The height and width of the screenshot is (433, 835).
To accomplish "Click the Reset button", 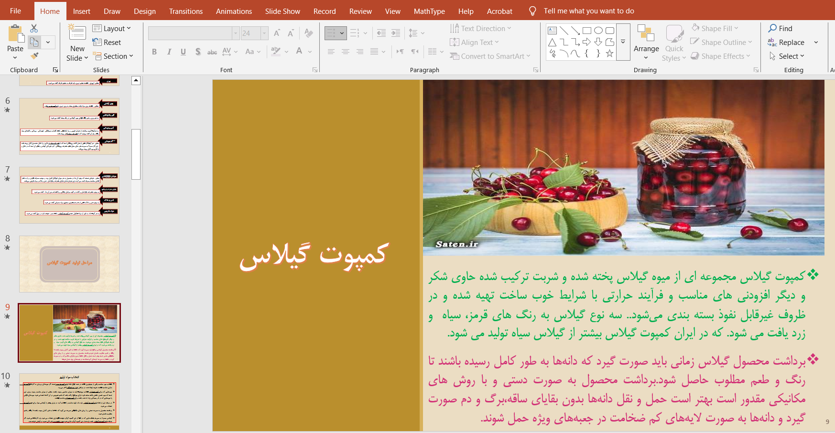I will 107,42.
